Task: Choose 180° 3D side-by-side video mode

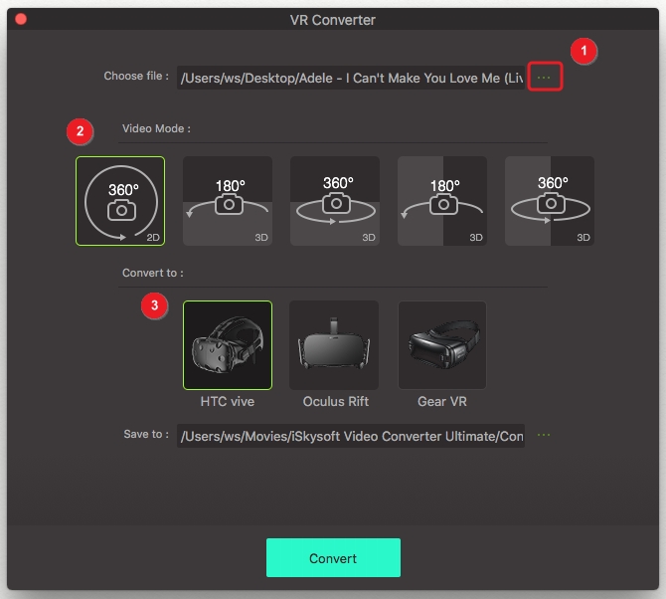Action: click(442, 201)
